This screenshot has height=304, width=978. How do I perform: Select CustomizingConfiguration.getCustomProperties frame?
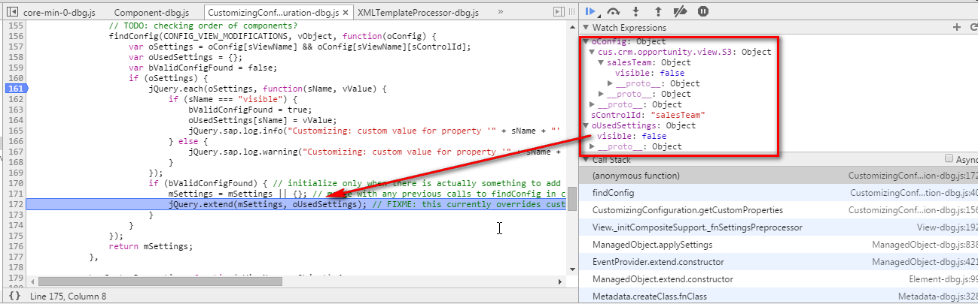[778, 210]
